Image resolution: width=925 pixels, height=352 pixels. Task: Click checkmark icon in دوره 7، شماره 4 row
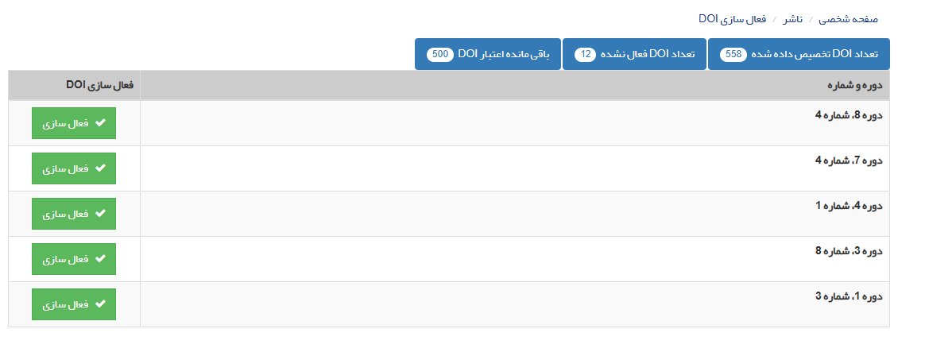[100, 168]
